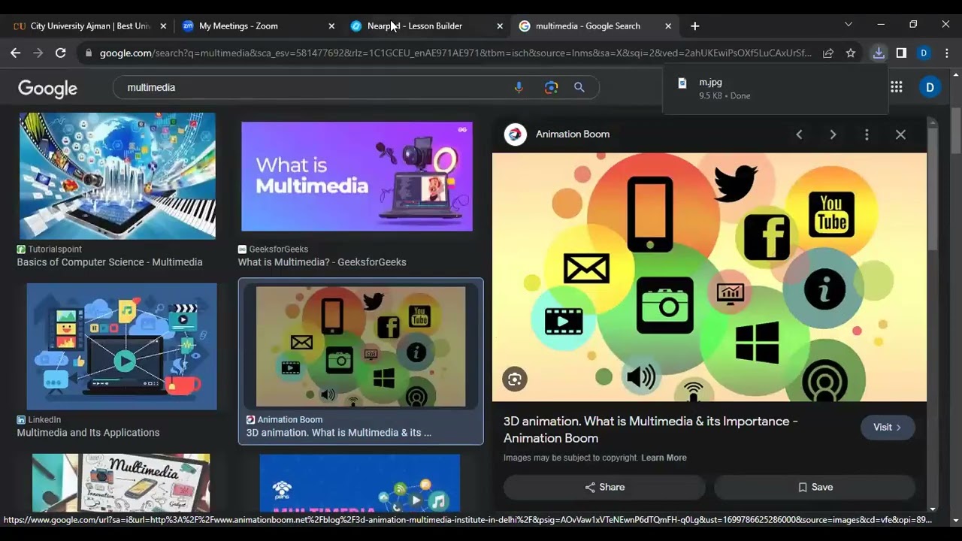Toggle the browser side panel
962x541 pixels.
click(901, 53)
